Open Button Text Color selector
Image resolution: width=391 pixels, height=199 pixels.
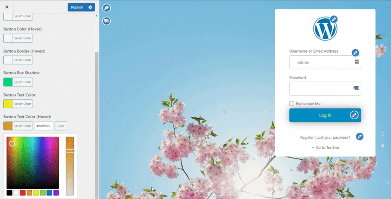pos(18,104)
